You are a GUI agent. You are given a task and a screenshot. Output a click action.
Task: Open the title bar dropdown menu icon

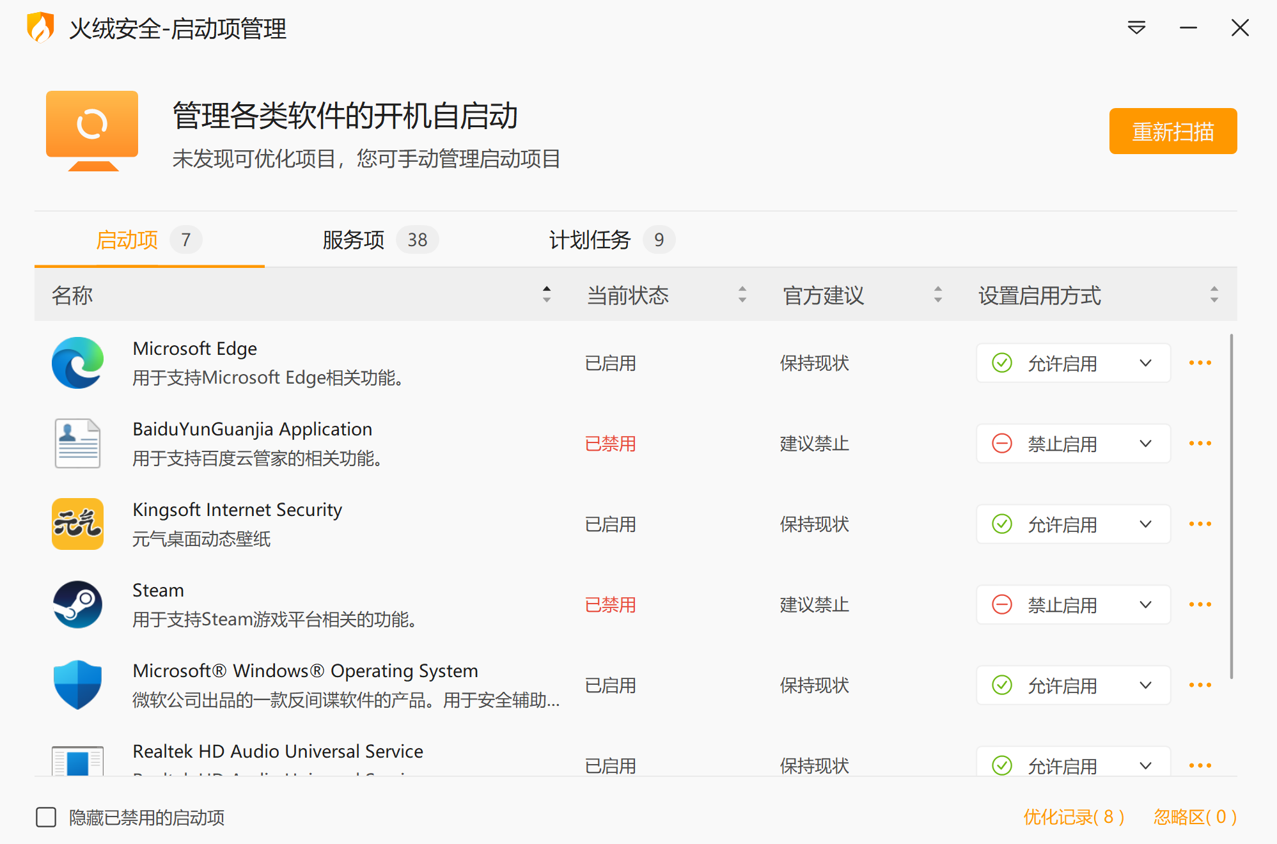[1136, 27]
